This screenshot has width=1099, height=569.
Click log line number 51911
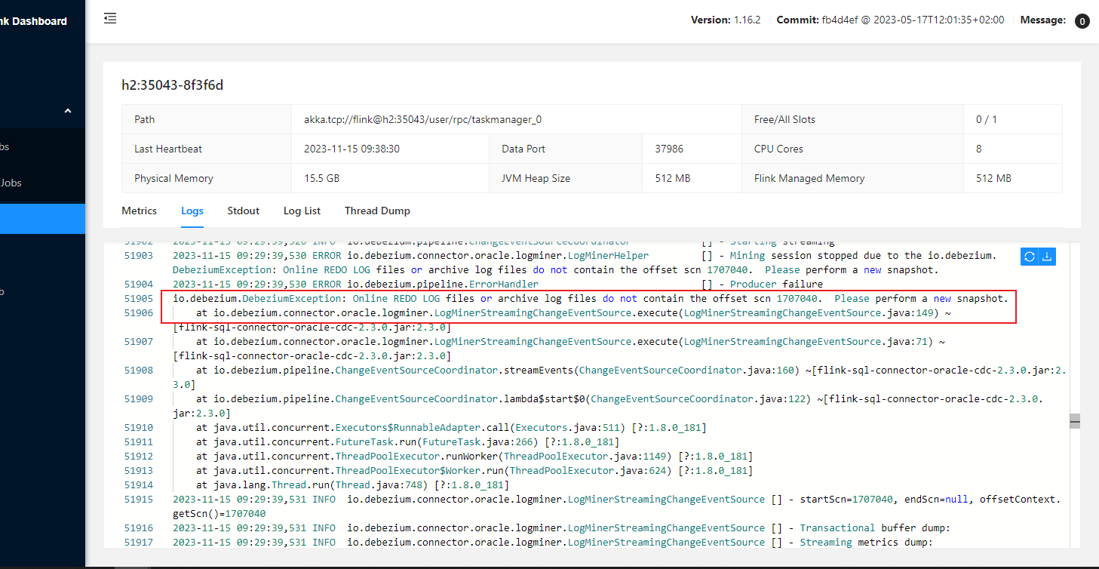[139, 442]
